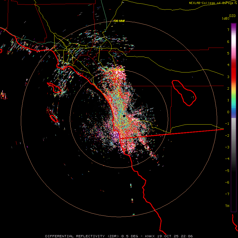Image resolution: width=238 pixels, height=238 pixels.
Task: Click the 0.5 DEG elevation text
Action: [130, 236]
